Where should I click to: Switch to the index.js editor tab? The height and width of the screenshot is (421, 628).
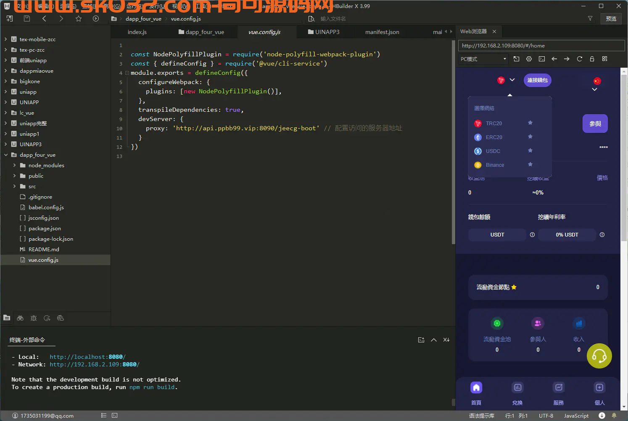point(137,32)
